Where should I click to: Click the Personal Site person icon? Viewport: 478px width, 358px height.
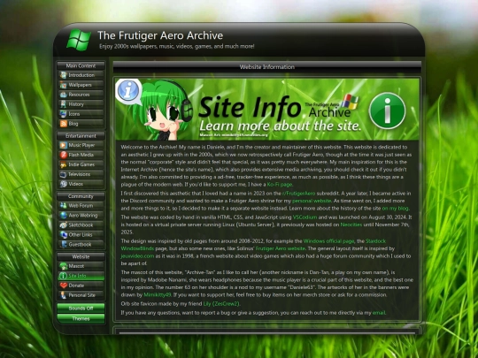point(63,295)
